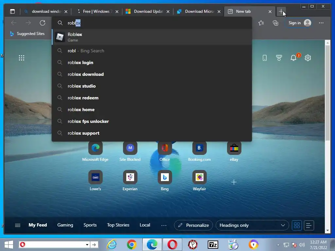Select the My Feed tab
The image size is (335, 251).
(x=38, y=225)
